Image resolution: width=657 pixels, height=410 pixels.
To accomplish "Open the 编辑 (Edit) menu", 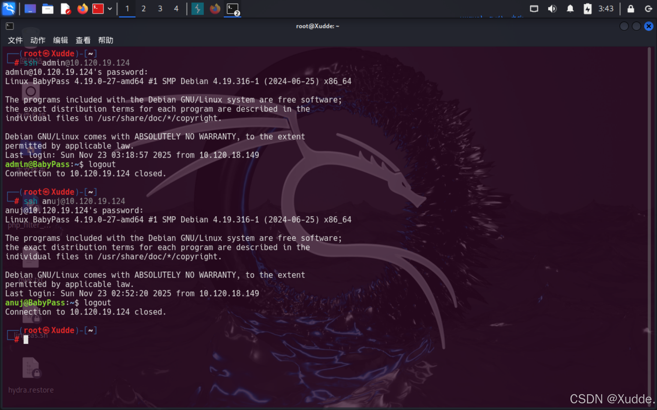I will 60,40.
